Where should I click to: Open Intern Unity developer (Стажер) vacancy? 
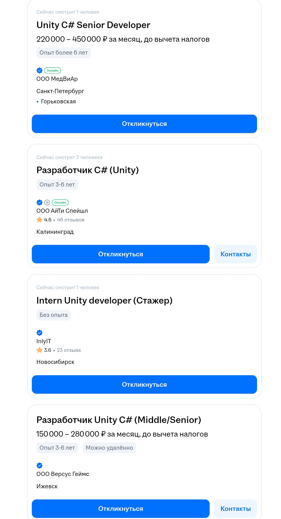coord(104,300)
